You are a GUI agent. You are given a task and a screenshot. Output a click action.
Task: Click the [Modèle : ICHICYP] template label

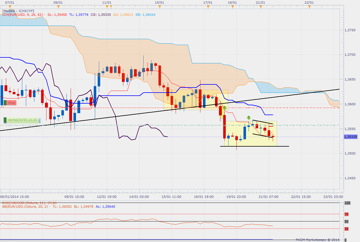pos(18,11)
